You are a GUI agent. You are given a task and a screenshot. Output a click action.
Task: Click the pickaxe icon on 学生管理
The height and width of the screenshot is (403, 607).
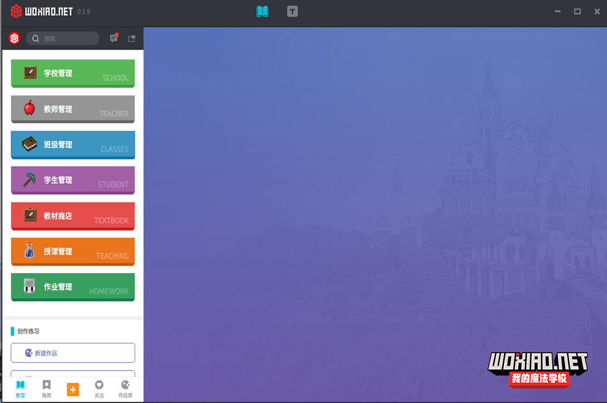[29, 180]
